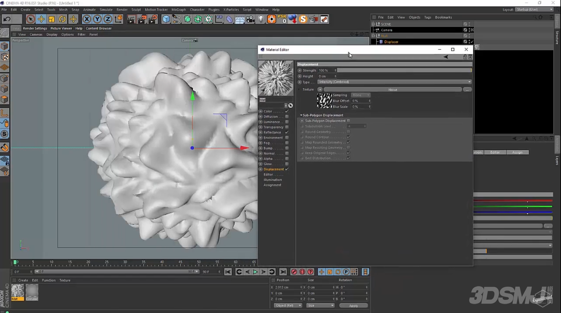Uncheck the Displacement channel checkbox
The image size is (561, 313).
tap(287, 169)
